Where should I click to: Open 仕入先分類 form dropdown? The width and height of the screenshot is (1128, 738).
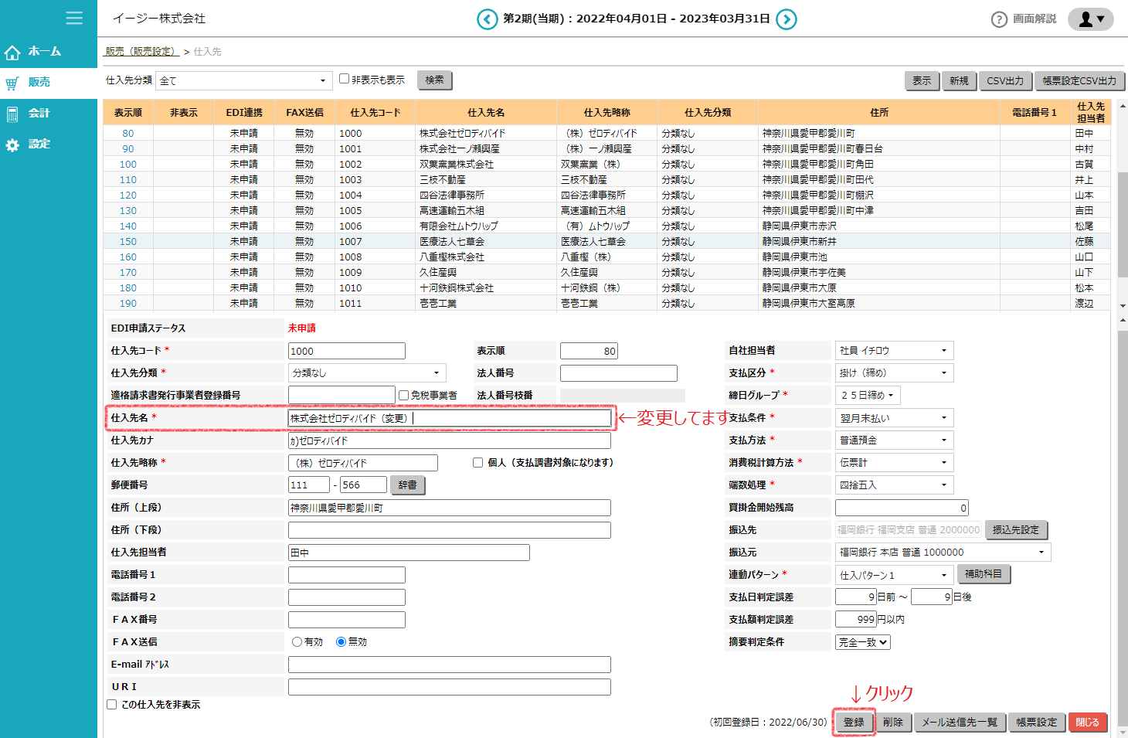367,372
